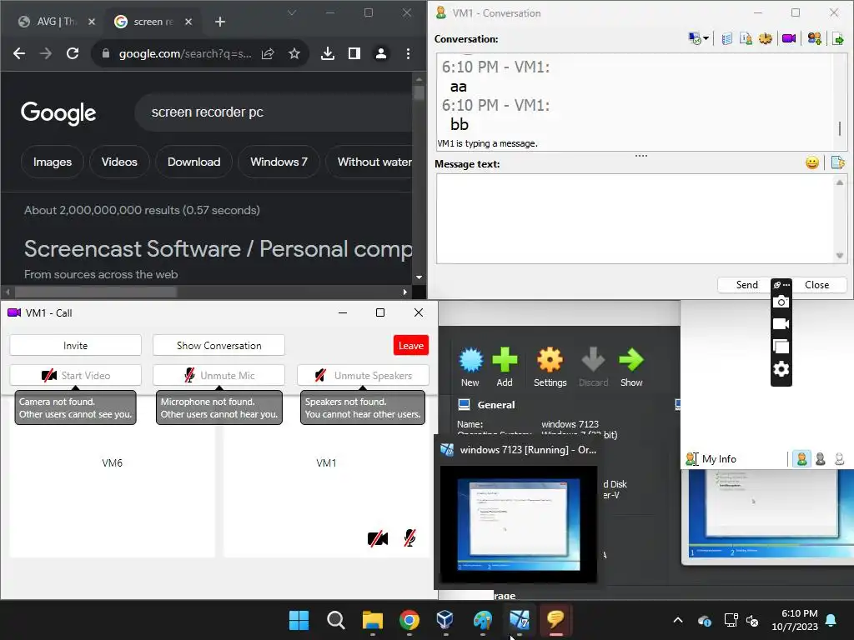
Task: Click Show arrow in VirtualBox toolbar
Action: pos(631,367)
